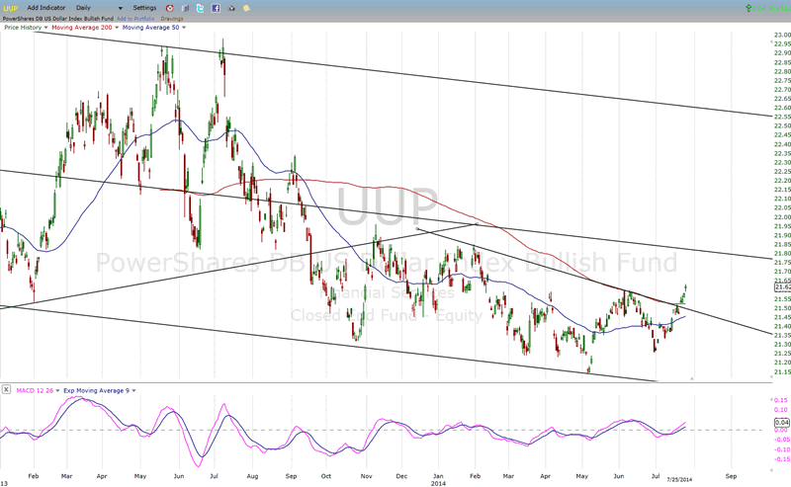Click the 22.00 price axis label
This screenshot has width=791, height=487.
(x=782, y=217)
